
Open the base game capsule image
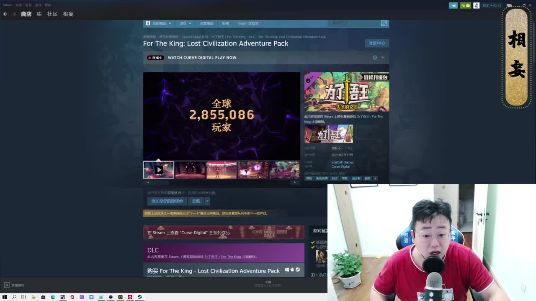coord(329,134)
